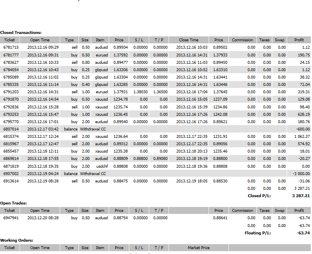
Task: Select ticket 6791870
Action: [11, 99]
